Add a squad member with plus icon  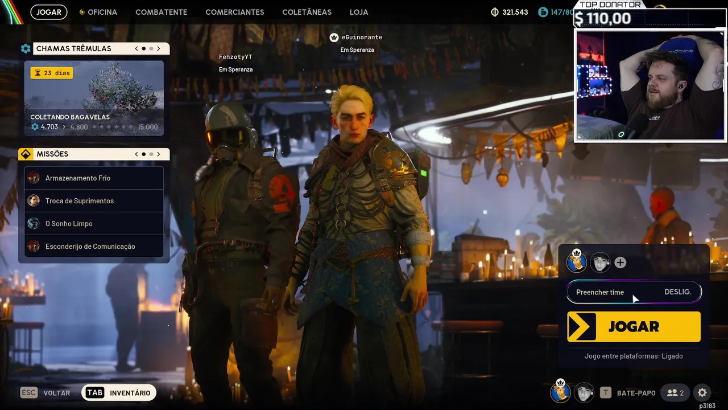pos(621,263)
